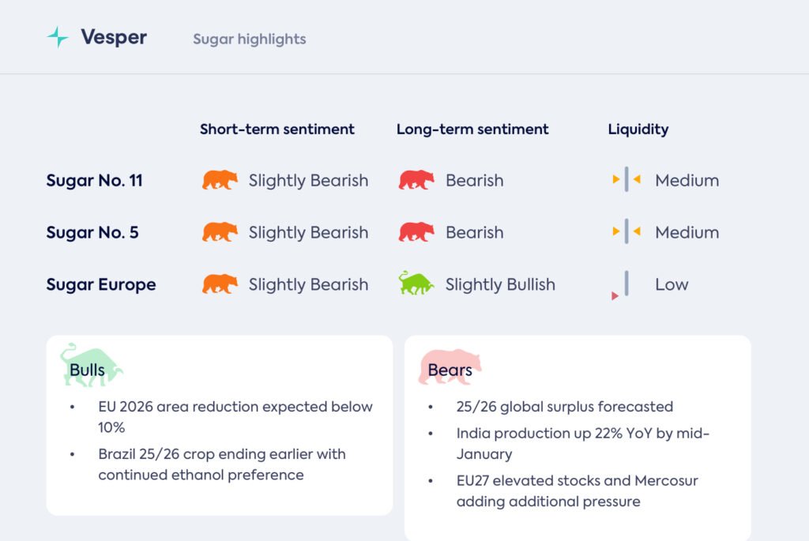Click the Vesper brand name
809x541 pixels.
coord(114,37)
